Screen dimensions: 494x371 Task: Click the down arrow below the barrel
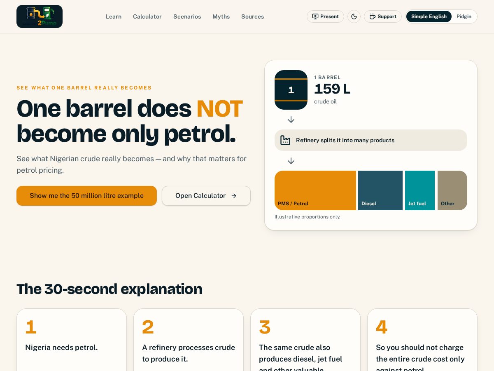[x=291, y=120]
